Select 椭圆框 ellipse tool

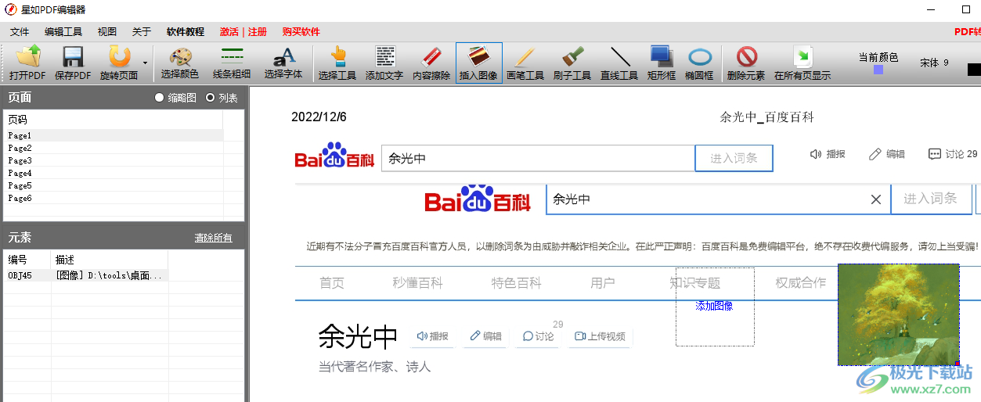pos(699,63)
